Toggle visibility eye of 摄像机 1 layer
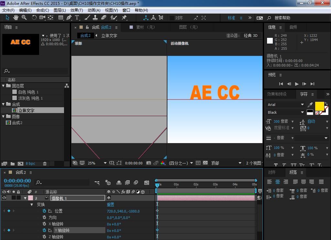 4,198
